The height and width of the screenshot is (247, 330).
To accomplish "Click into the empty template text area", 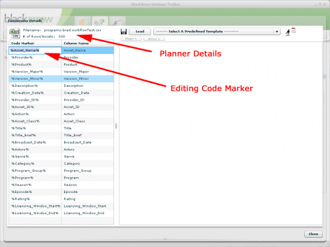I will [x=221, y=133].
